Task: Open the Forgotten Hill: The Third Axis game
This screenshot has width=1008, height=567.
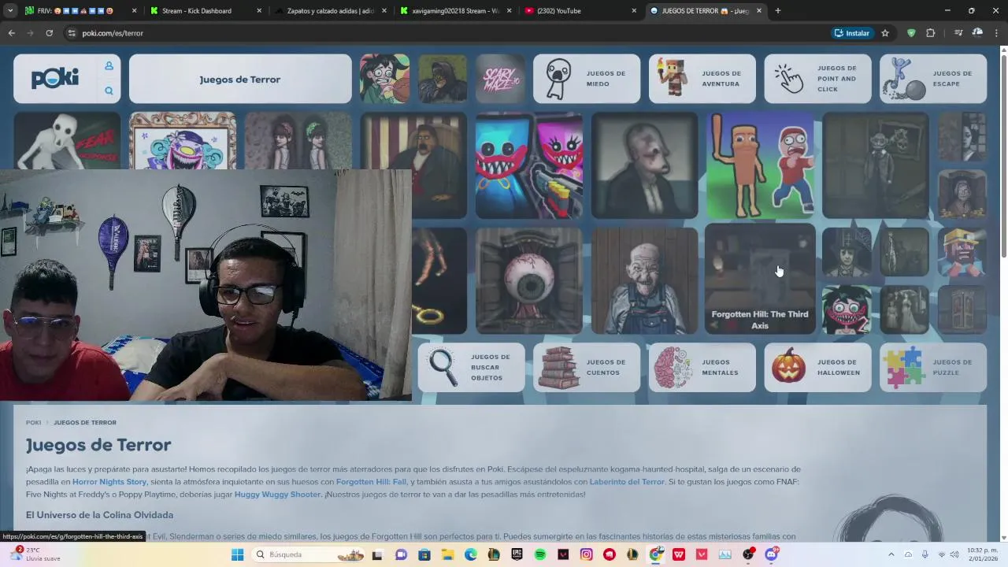Action: (x=760, y=279)
